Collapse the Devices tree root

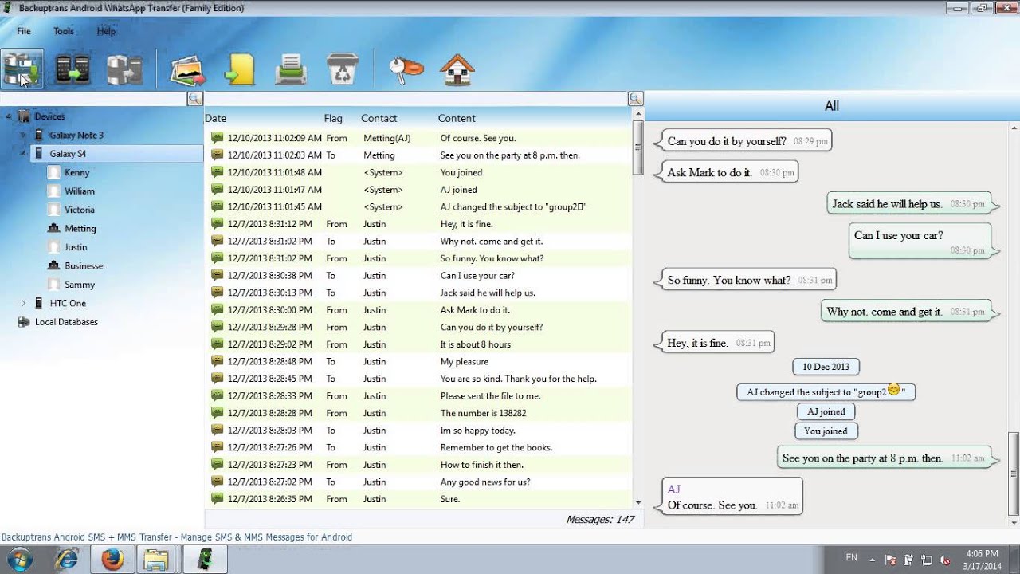(x=8, y=116)
